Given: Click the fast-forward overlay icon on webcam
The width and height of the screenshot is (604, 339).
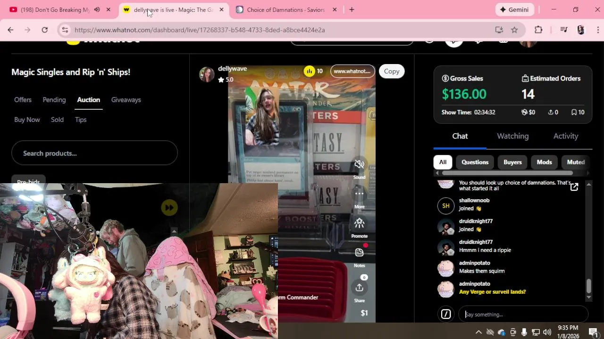Looking at the screenshot, I should [x=169, y=208].
